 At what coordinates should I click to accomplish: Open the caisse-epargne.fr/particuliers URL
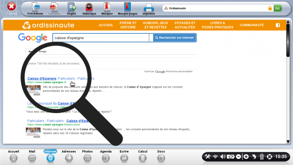[x=54, y=125]
